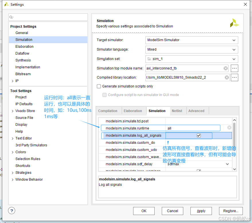Image resolution: width=252 pixels, height=223 pixels.
Task: Select Selection Rules setting
Action: tap(28, 159)
